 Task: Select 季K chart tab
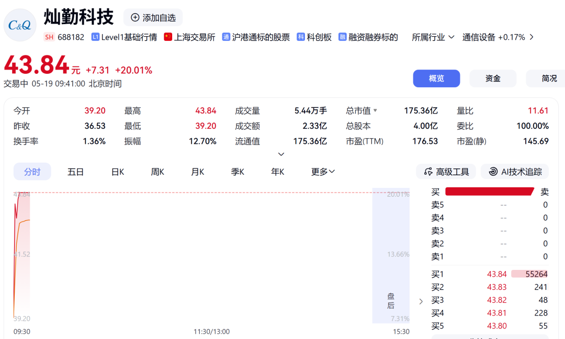click(238, 172)
